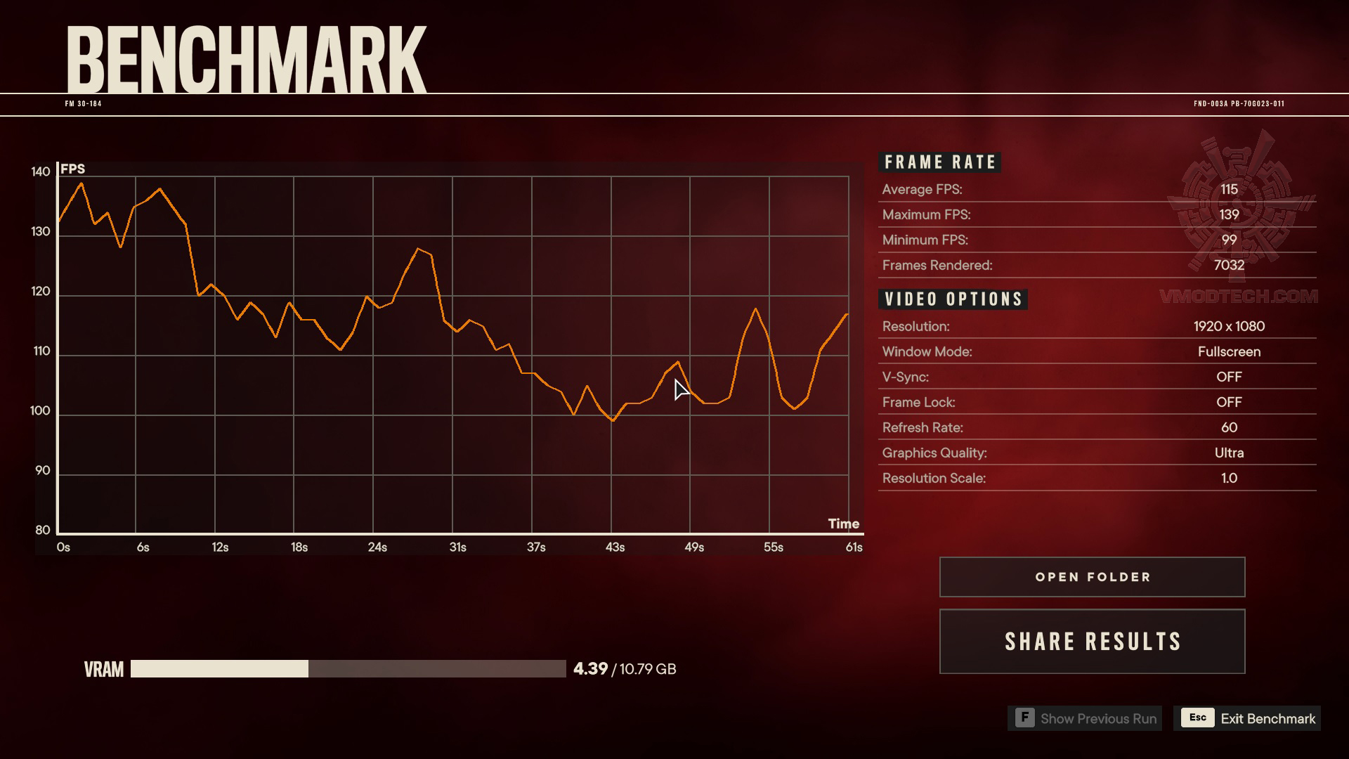Click the OPEN FOLDER button
Viewport: 1349px width, 759px height.
pyautogui.click(x=1093, y=576)
